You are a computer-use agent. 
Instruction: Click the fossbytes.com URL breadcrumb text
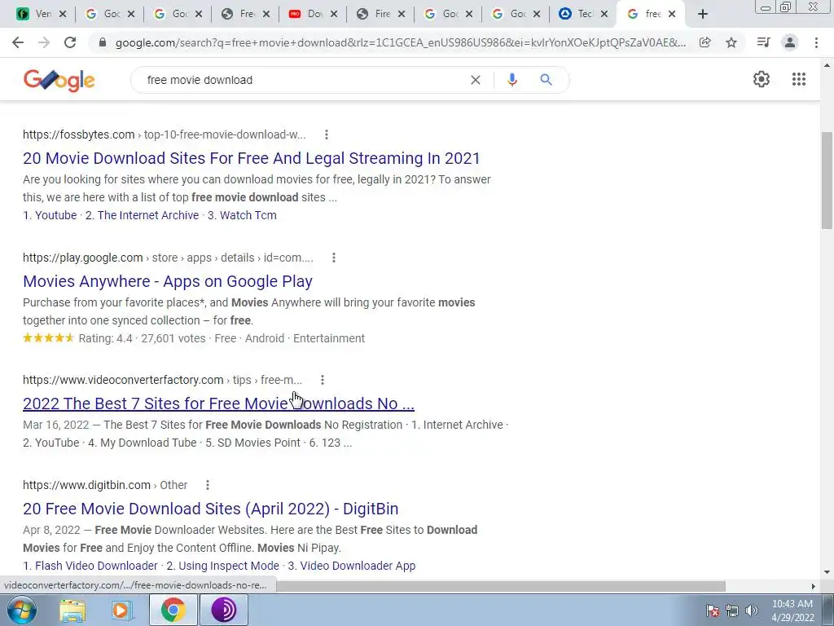[165, 134]
